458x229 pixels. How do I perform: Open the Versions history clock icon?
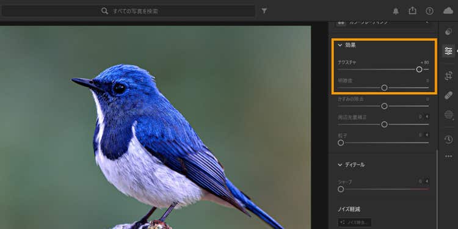pos(448,139)
